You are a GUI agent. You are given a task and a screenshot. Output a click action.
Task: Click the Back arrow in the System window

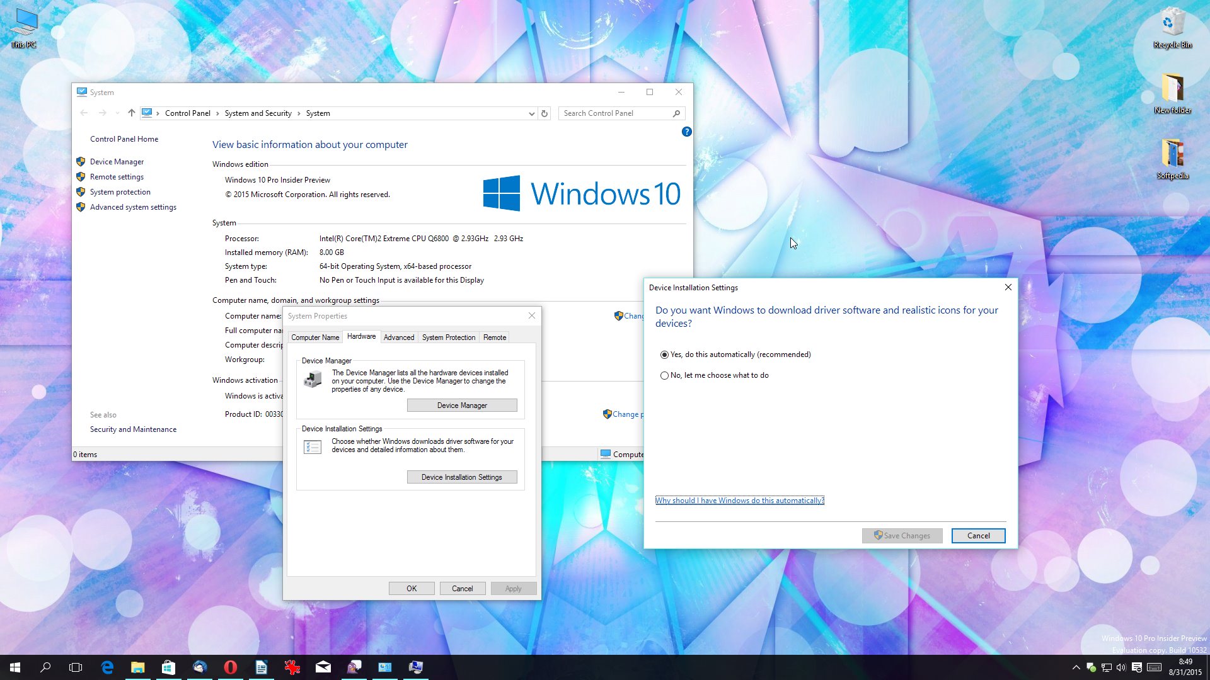(84, 113)
